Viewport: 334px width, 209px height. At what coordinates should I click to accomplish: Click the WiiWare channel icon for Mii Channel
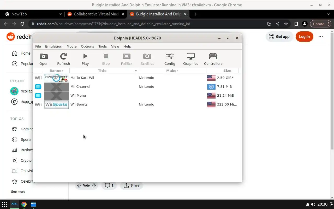click(38, 87)
